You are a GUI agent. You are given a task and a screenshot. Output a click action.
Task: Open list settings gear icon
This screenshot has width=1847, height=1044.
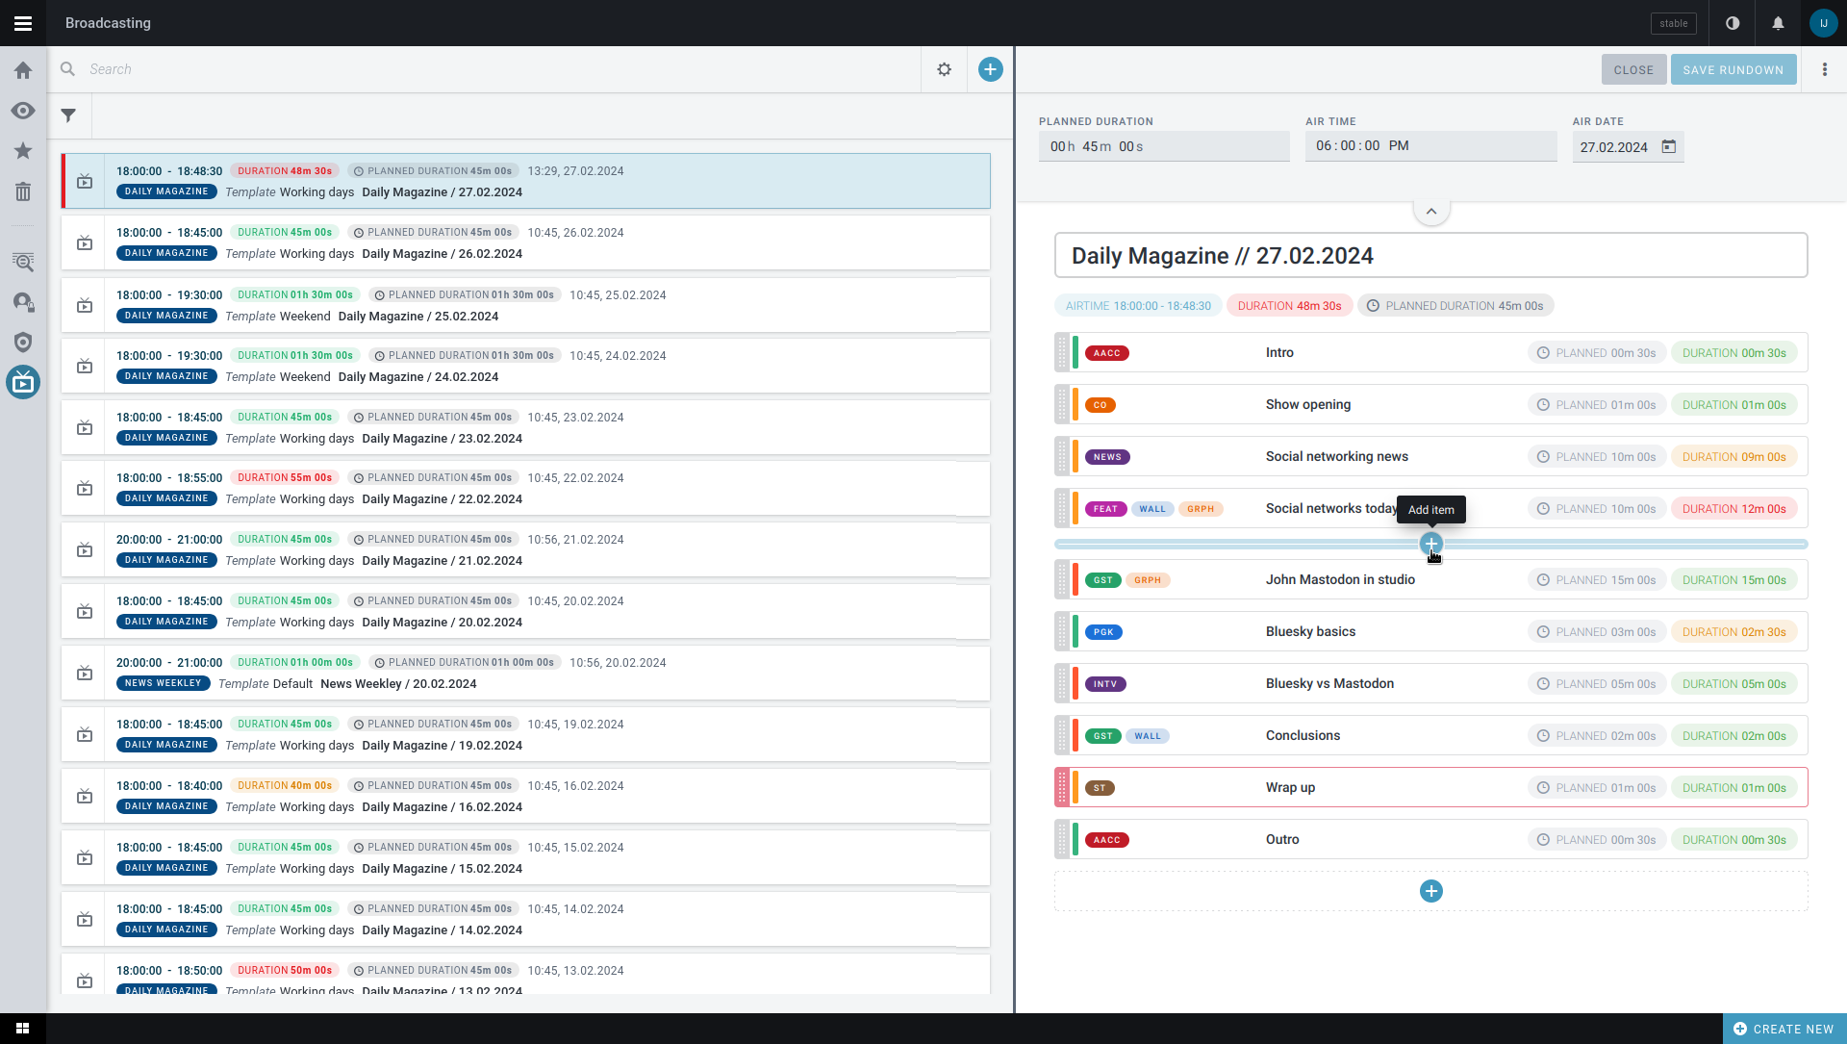pyautogui.click(x=945, y=69)
